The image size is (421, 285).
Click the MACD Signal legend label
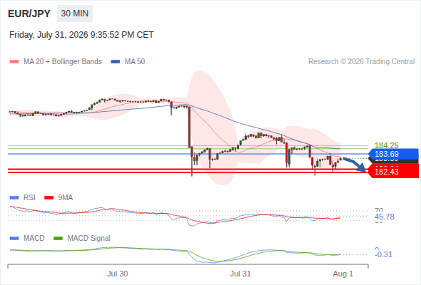click(x=89, y=239)
